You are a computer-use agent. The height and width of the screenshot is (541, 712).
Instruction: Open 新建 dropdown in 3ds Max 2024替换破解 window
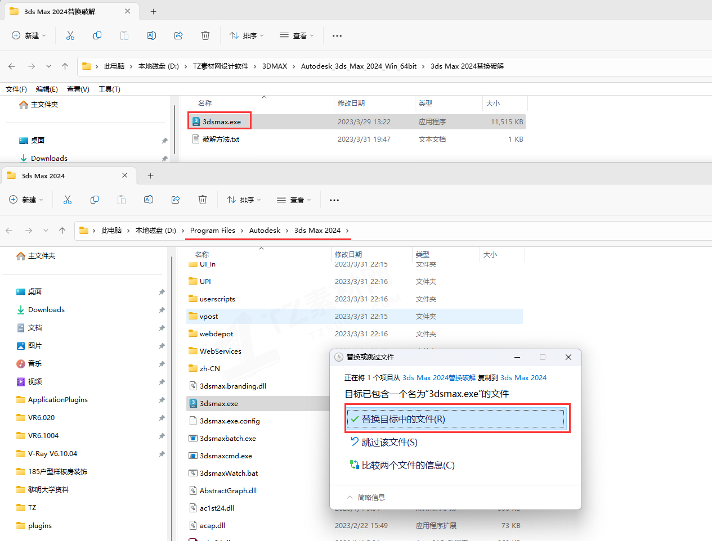(29, 35)
